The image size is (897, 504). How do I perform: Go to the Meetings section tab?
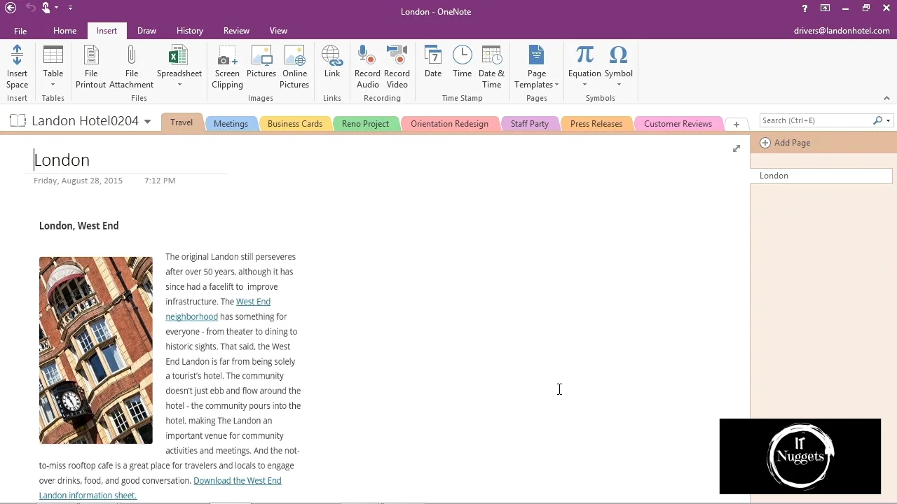point(231,124)
